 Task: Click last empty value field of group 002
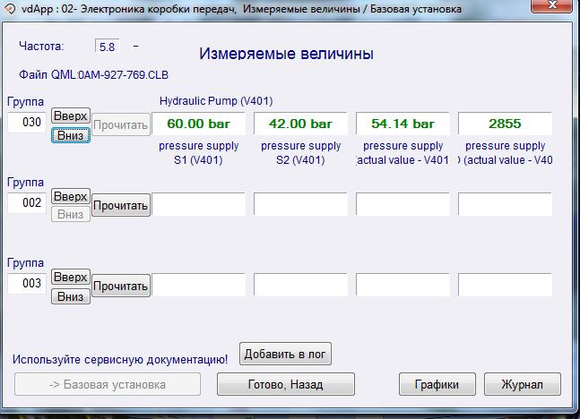pyautogui.click(x=505, y=204)
